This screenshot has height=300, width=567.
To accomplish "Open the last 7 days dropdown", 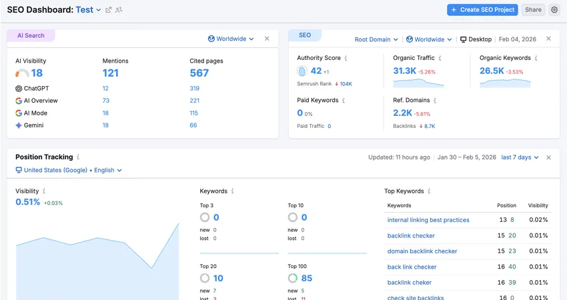I will point(520,157).
